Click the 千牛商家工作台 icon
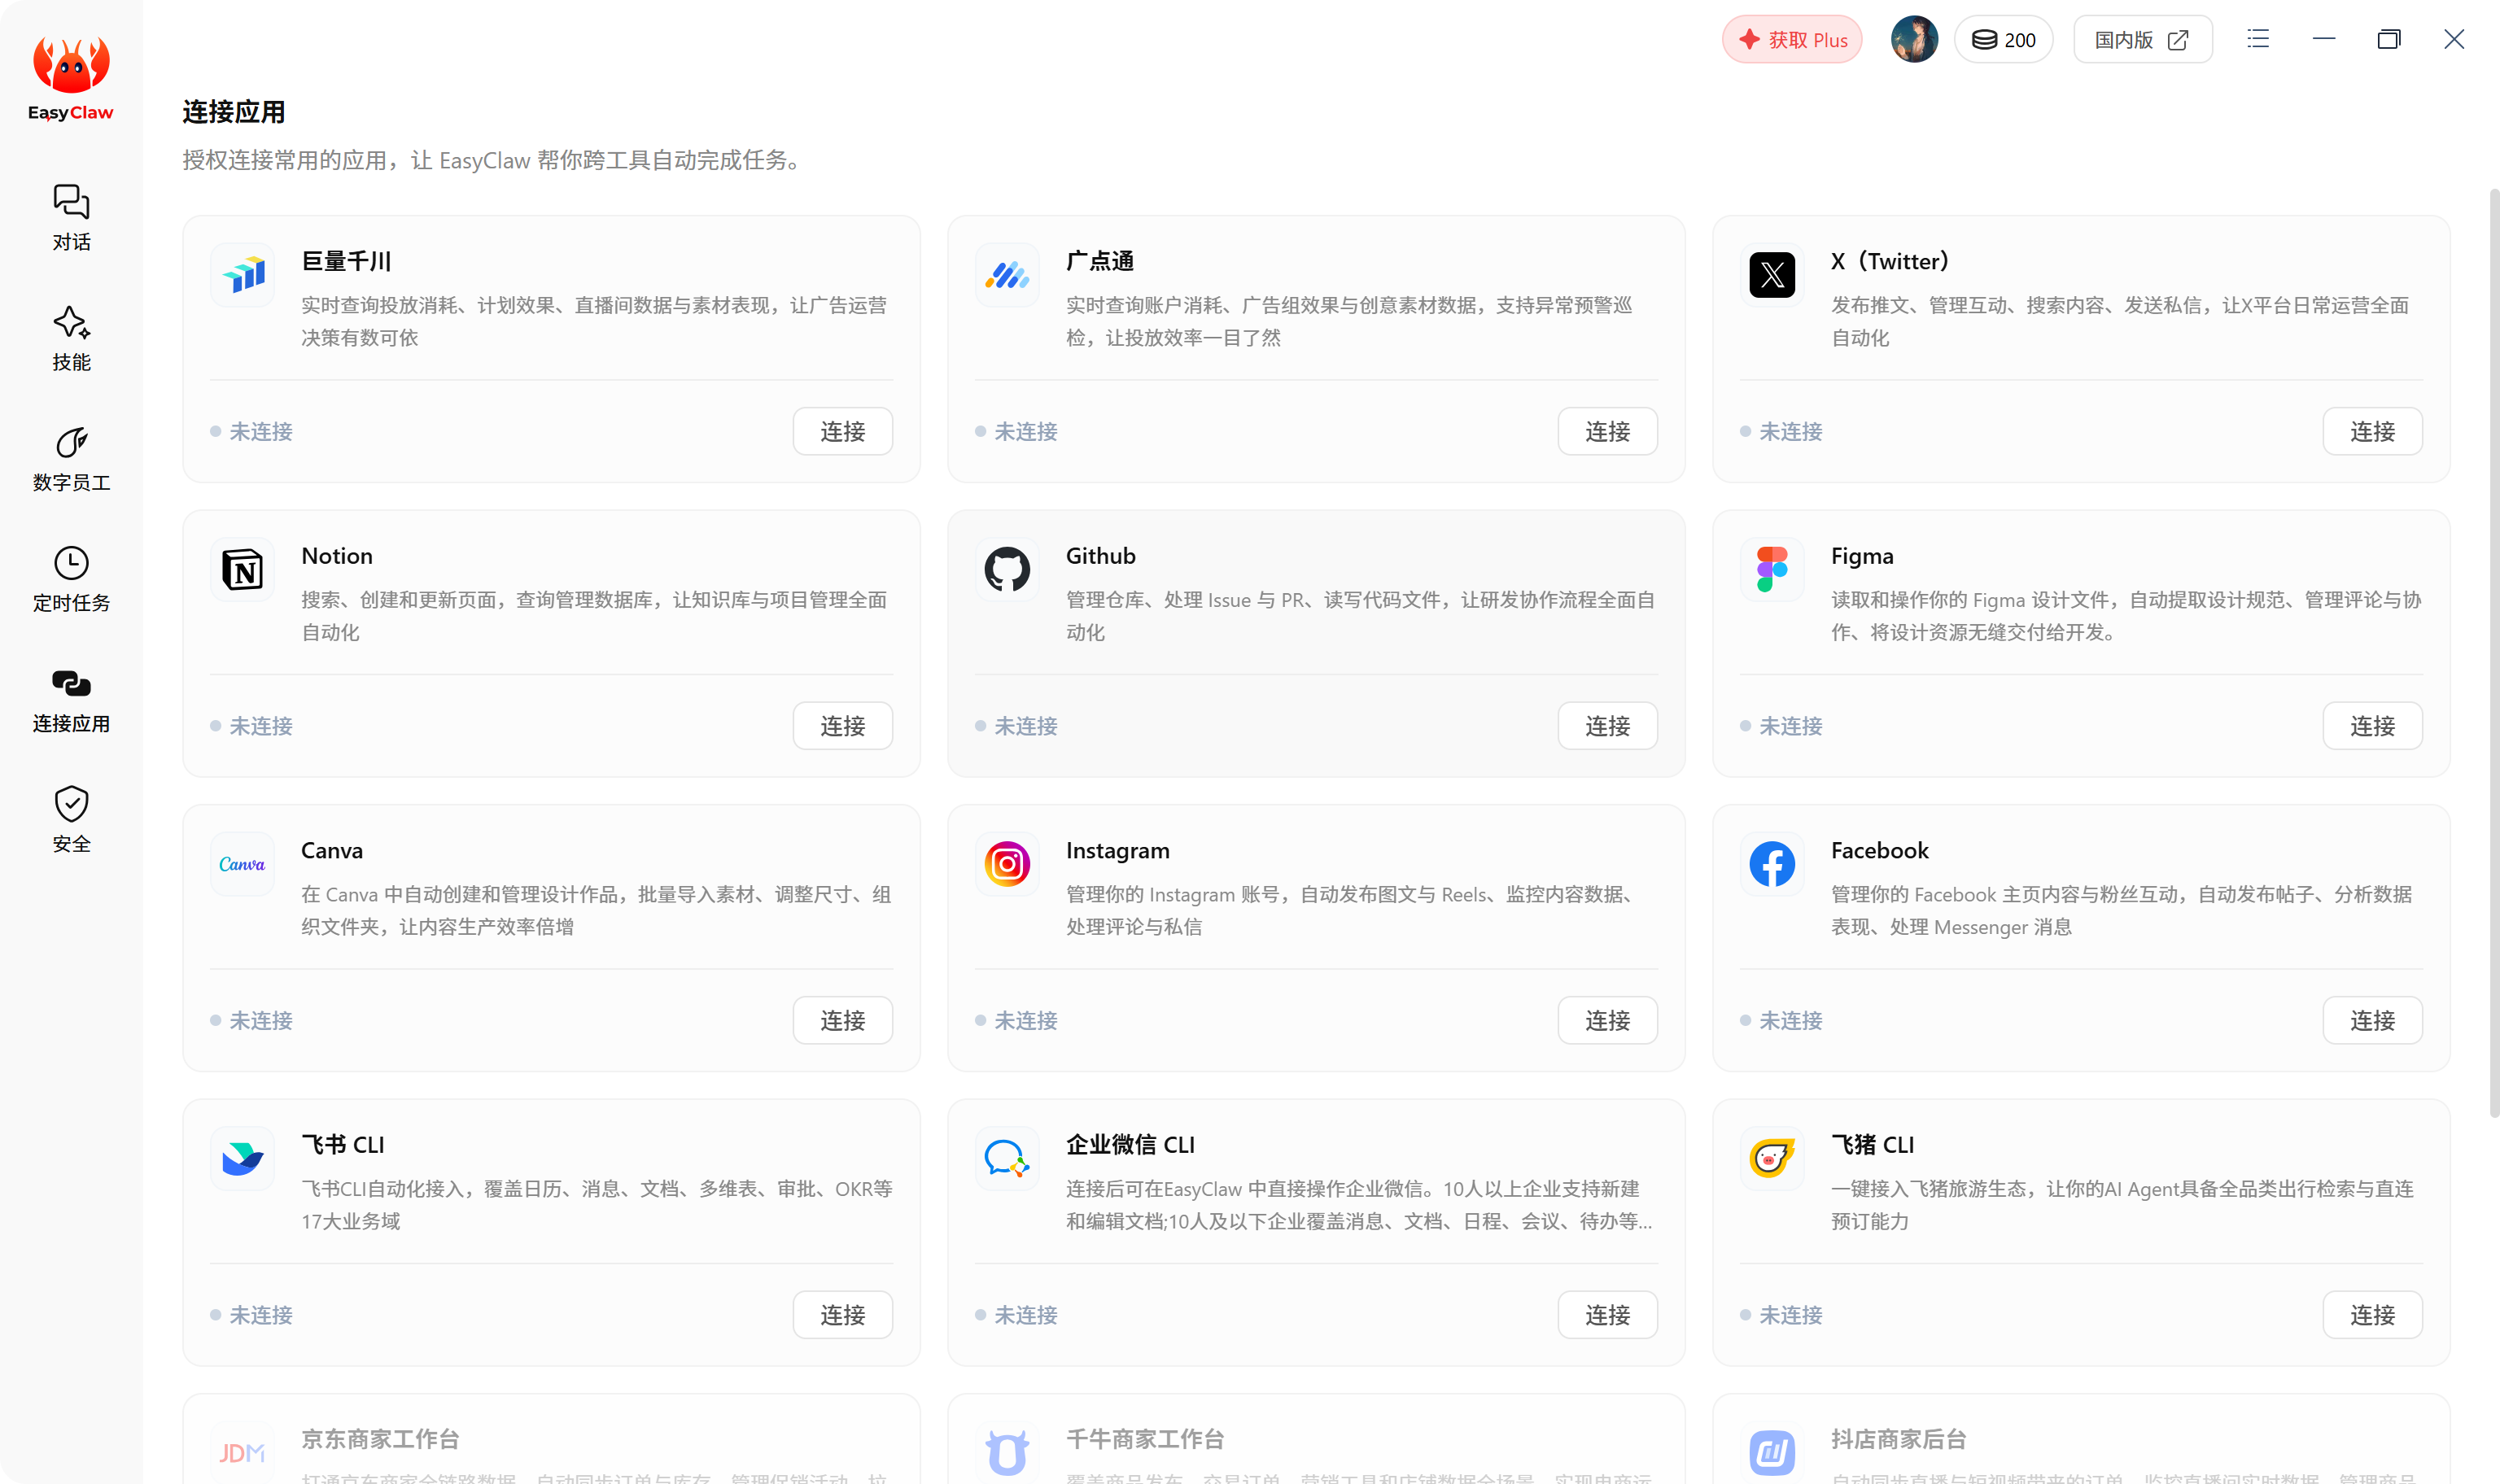Image resolution: width=2500 pixels, height=1484 pixels. [x=1007, y=1452]
